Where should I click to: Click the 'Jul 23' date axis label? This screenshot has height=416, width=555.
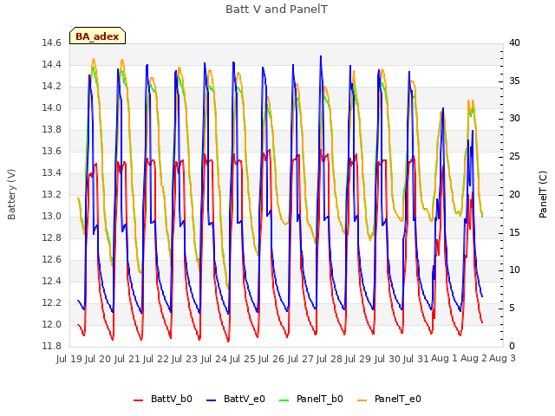pyautogui.click(x=185, y=359)
